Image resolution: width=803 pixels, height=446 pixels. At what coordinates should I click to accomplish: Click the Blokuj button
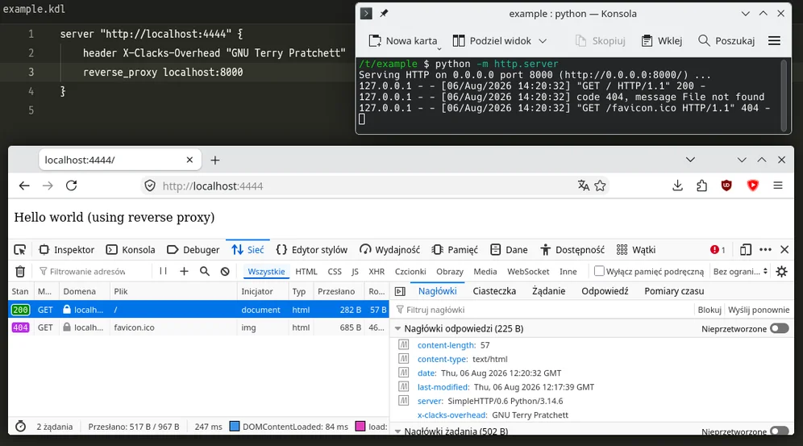[709, 310]
